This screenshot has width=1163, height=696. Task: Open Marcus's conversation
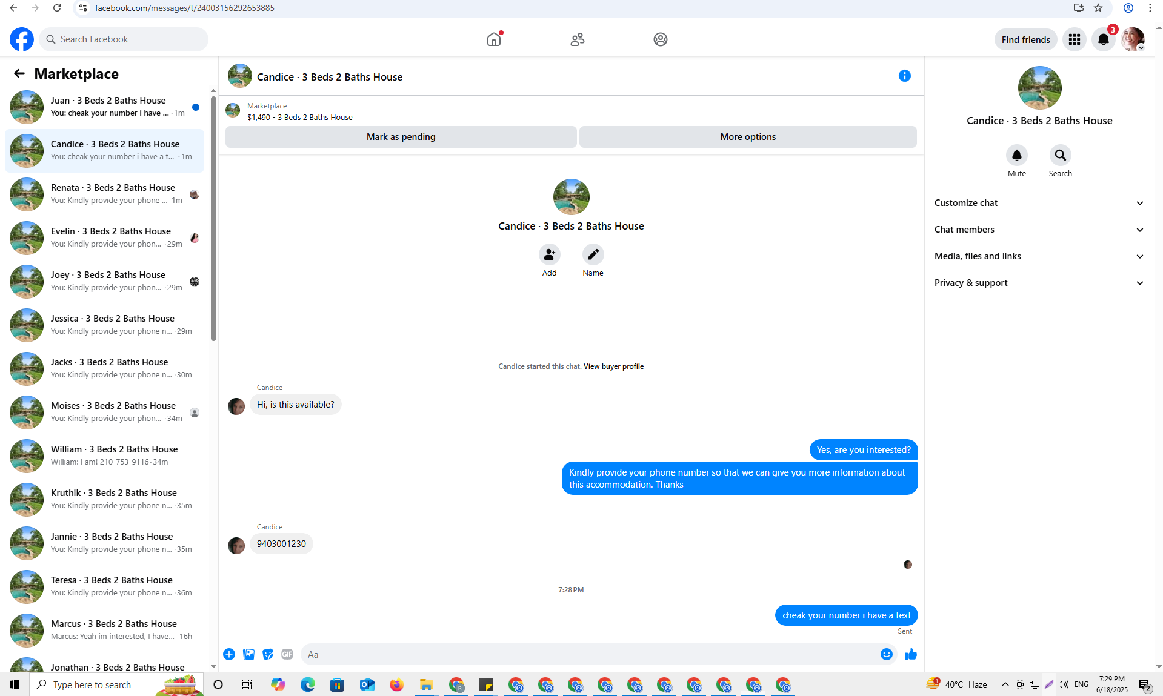click(104, 630)
